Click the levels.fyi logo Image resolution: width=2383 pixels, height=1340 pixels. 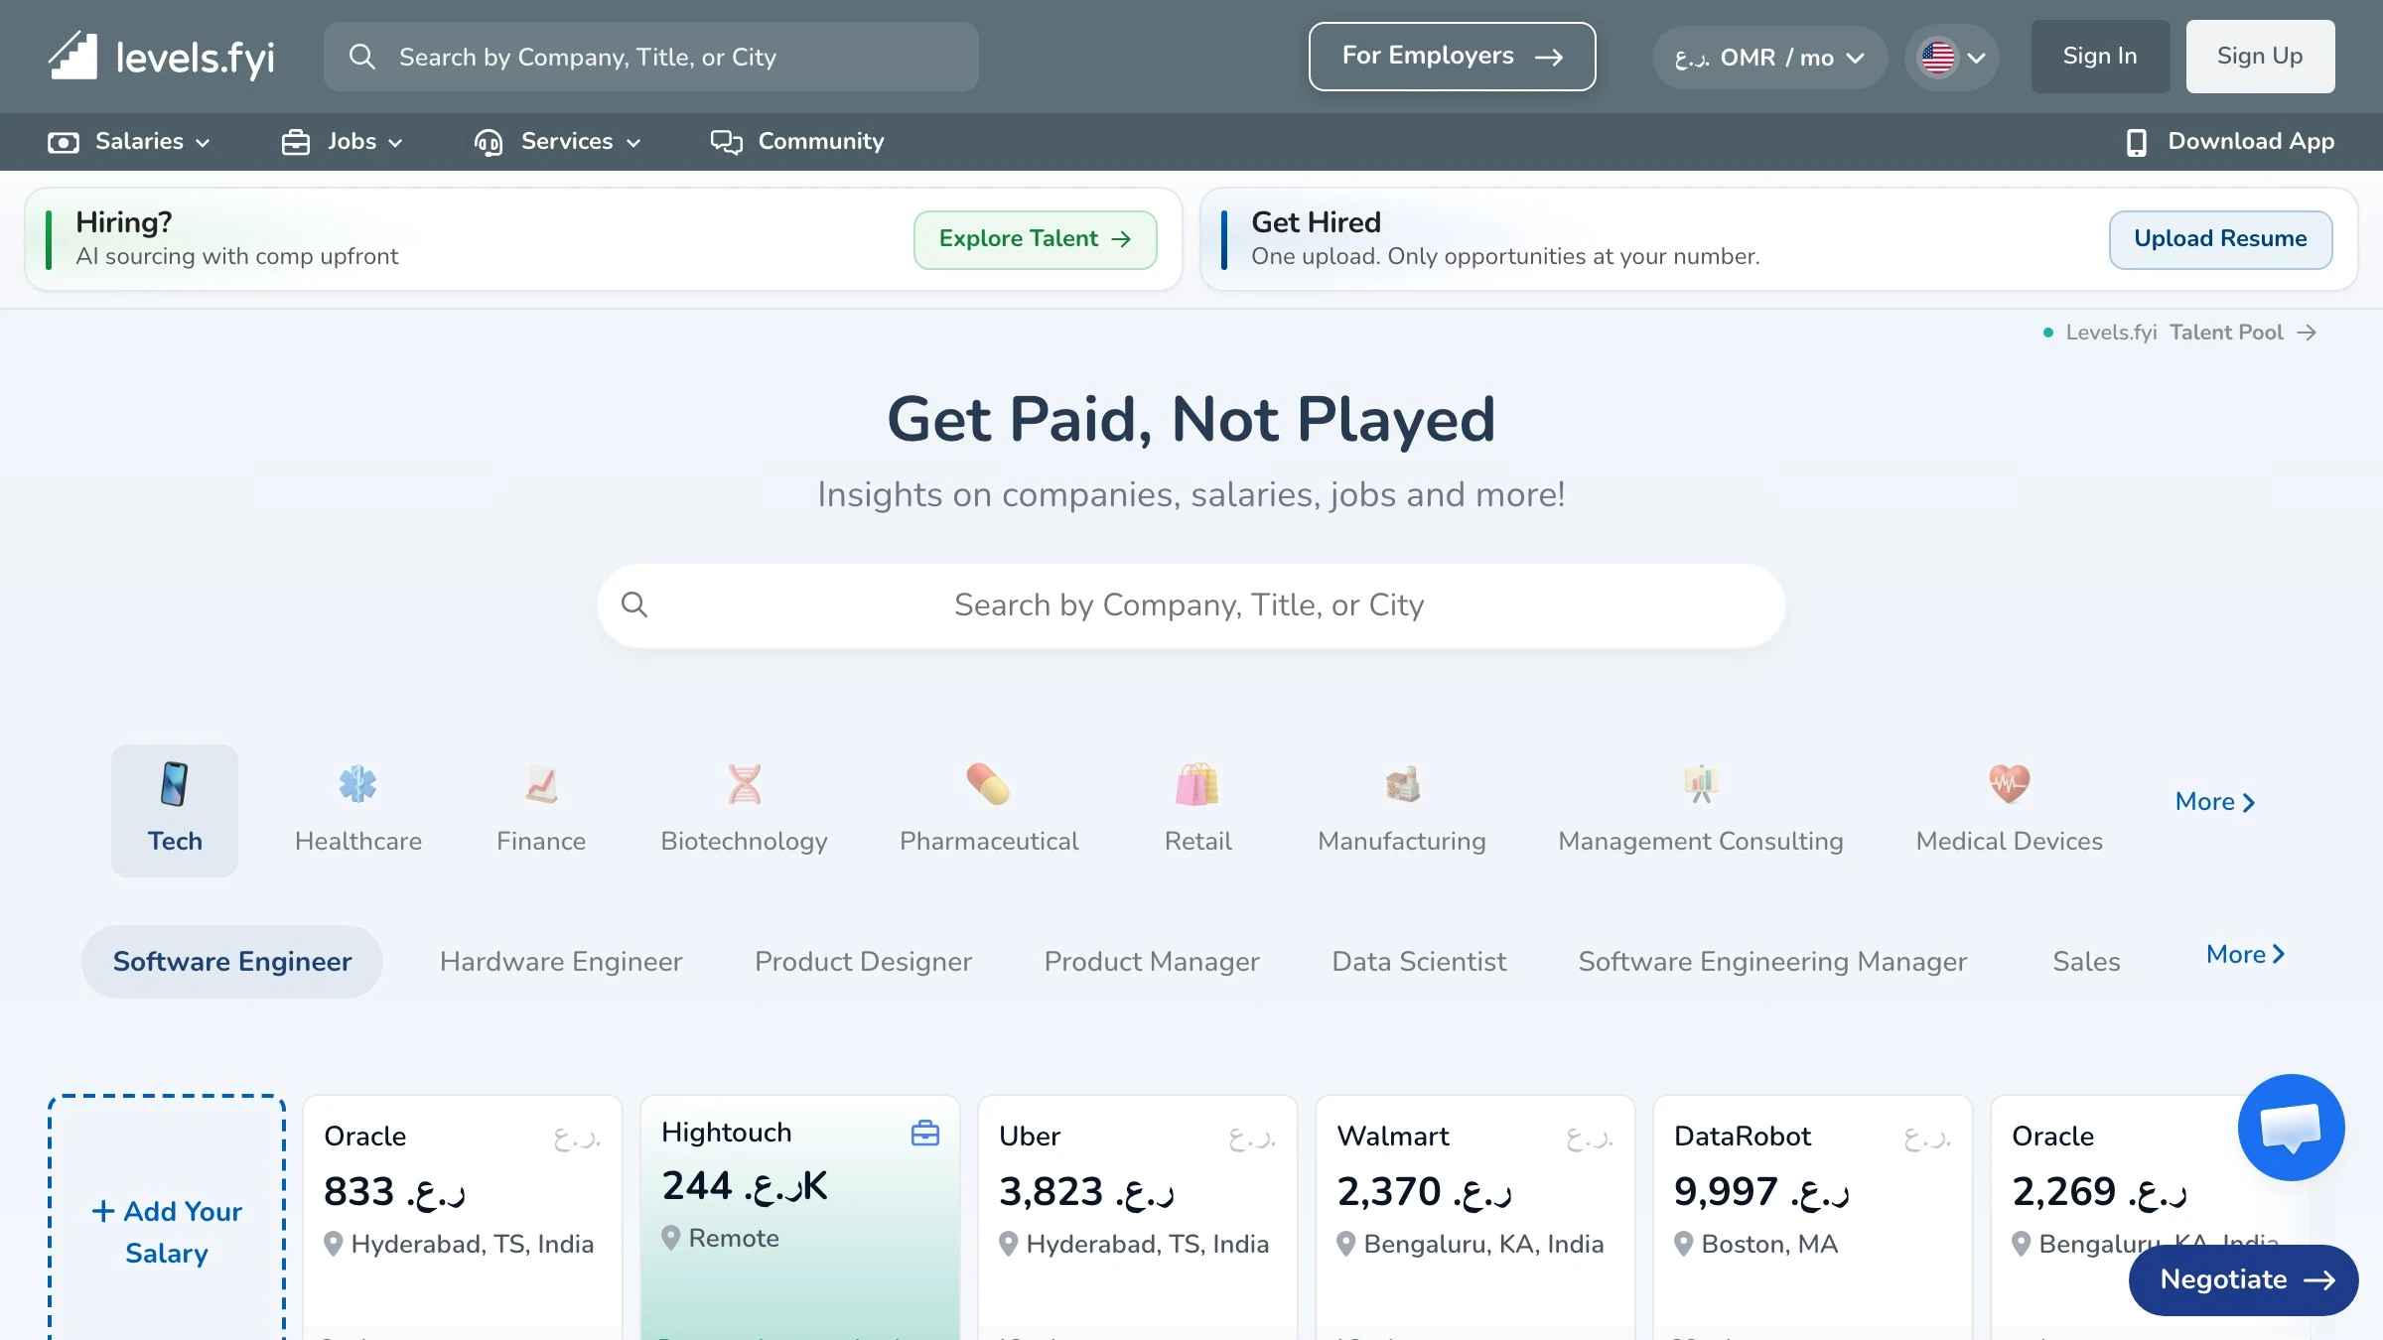coord(161,56)
